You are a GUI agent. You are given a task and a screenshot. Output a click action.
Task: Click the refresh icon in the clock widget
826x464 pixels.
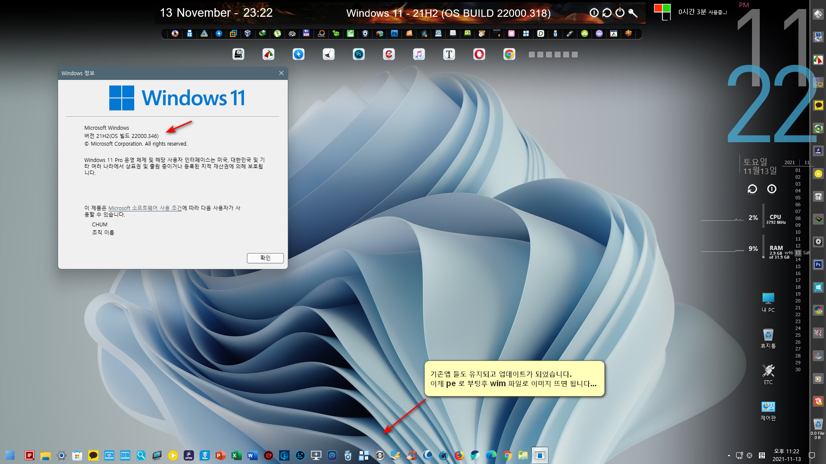click(752, 189)
